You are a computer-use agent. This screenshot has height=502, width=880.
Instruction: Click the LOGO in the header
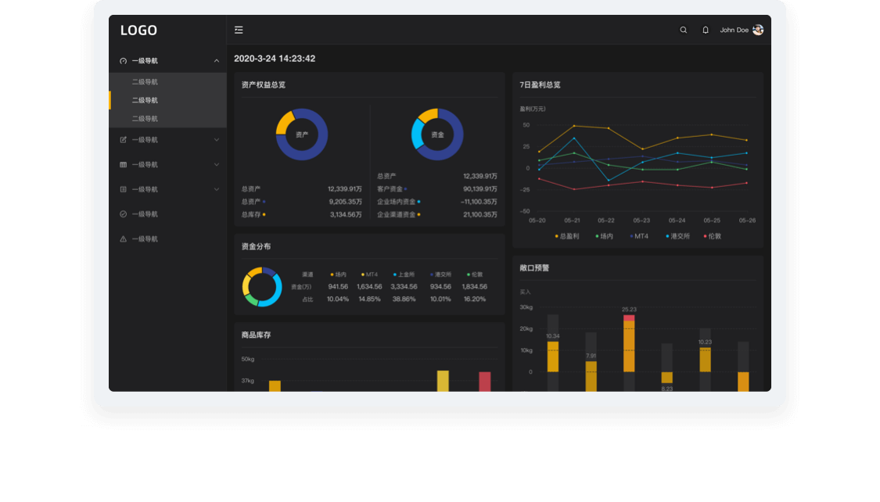tap(138, 30)
